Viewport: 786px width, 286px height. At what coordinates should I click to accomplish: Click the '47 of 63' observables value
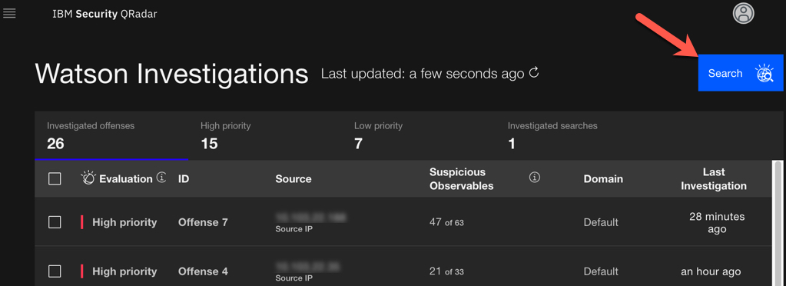[446, 222]
